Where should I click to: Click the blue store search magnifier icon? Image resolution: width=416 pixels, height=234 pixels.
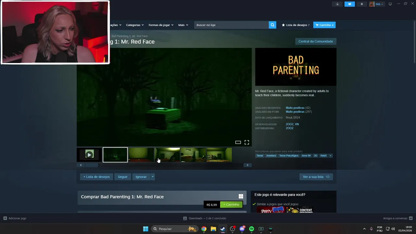tap(272, 25)
